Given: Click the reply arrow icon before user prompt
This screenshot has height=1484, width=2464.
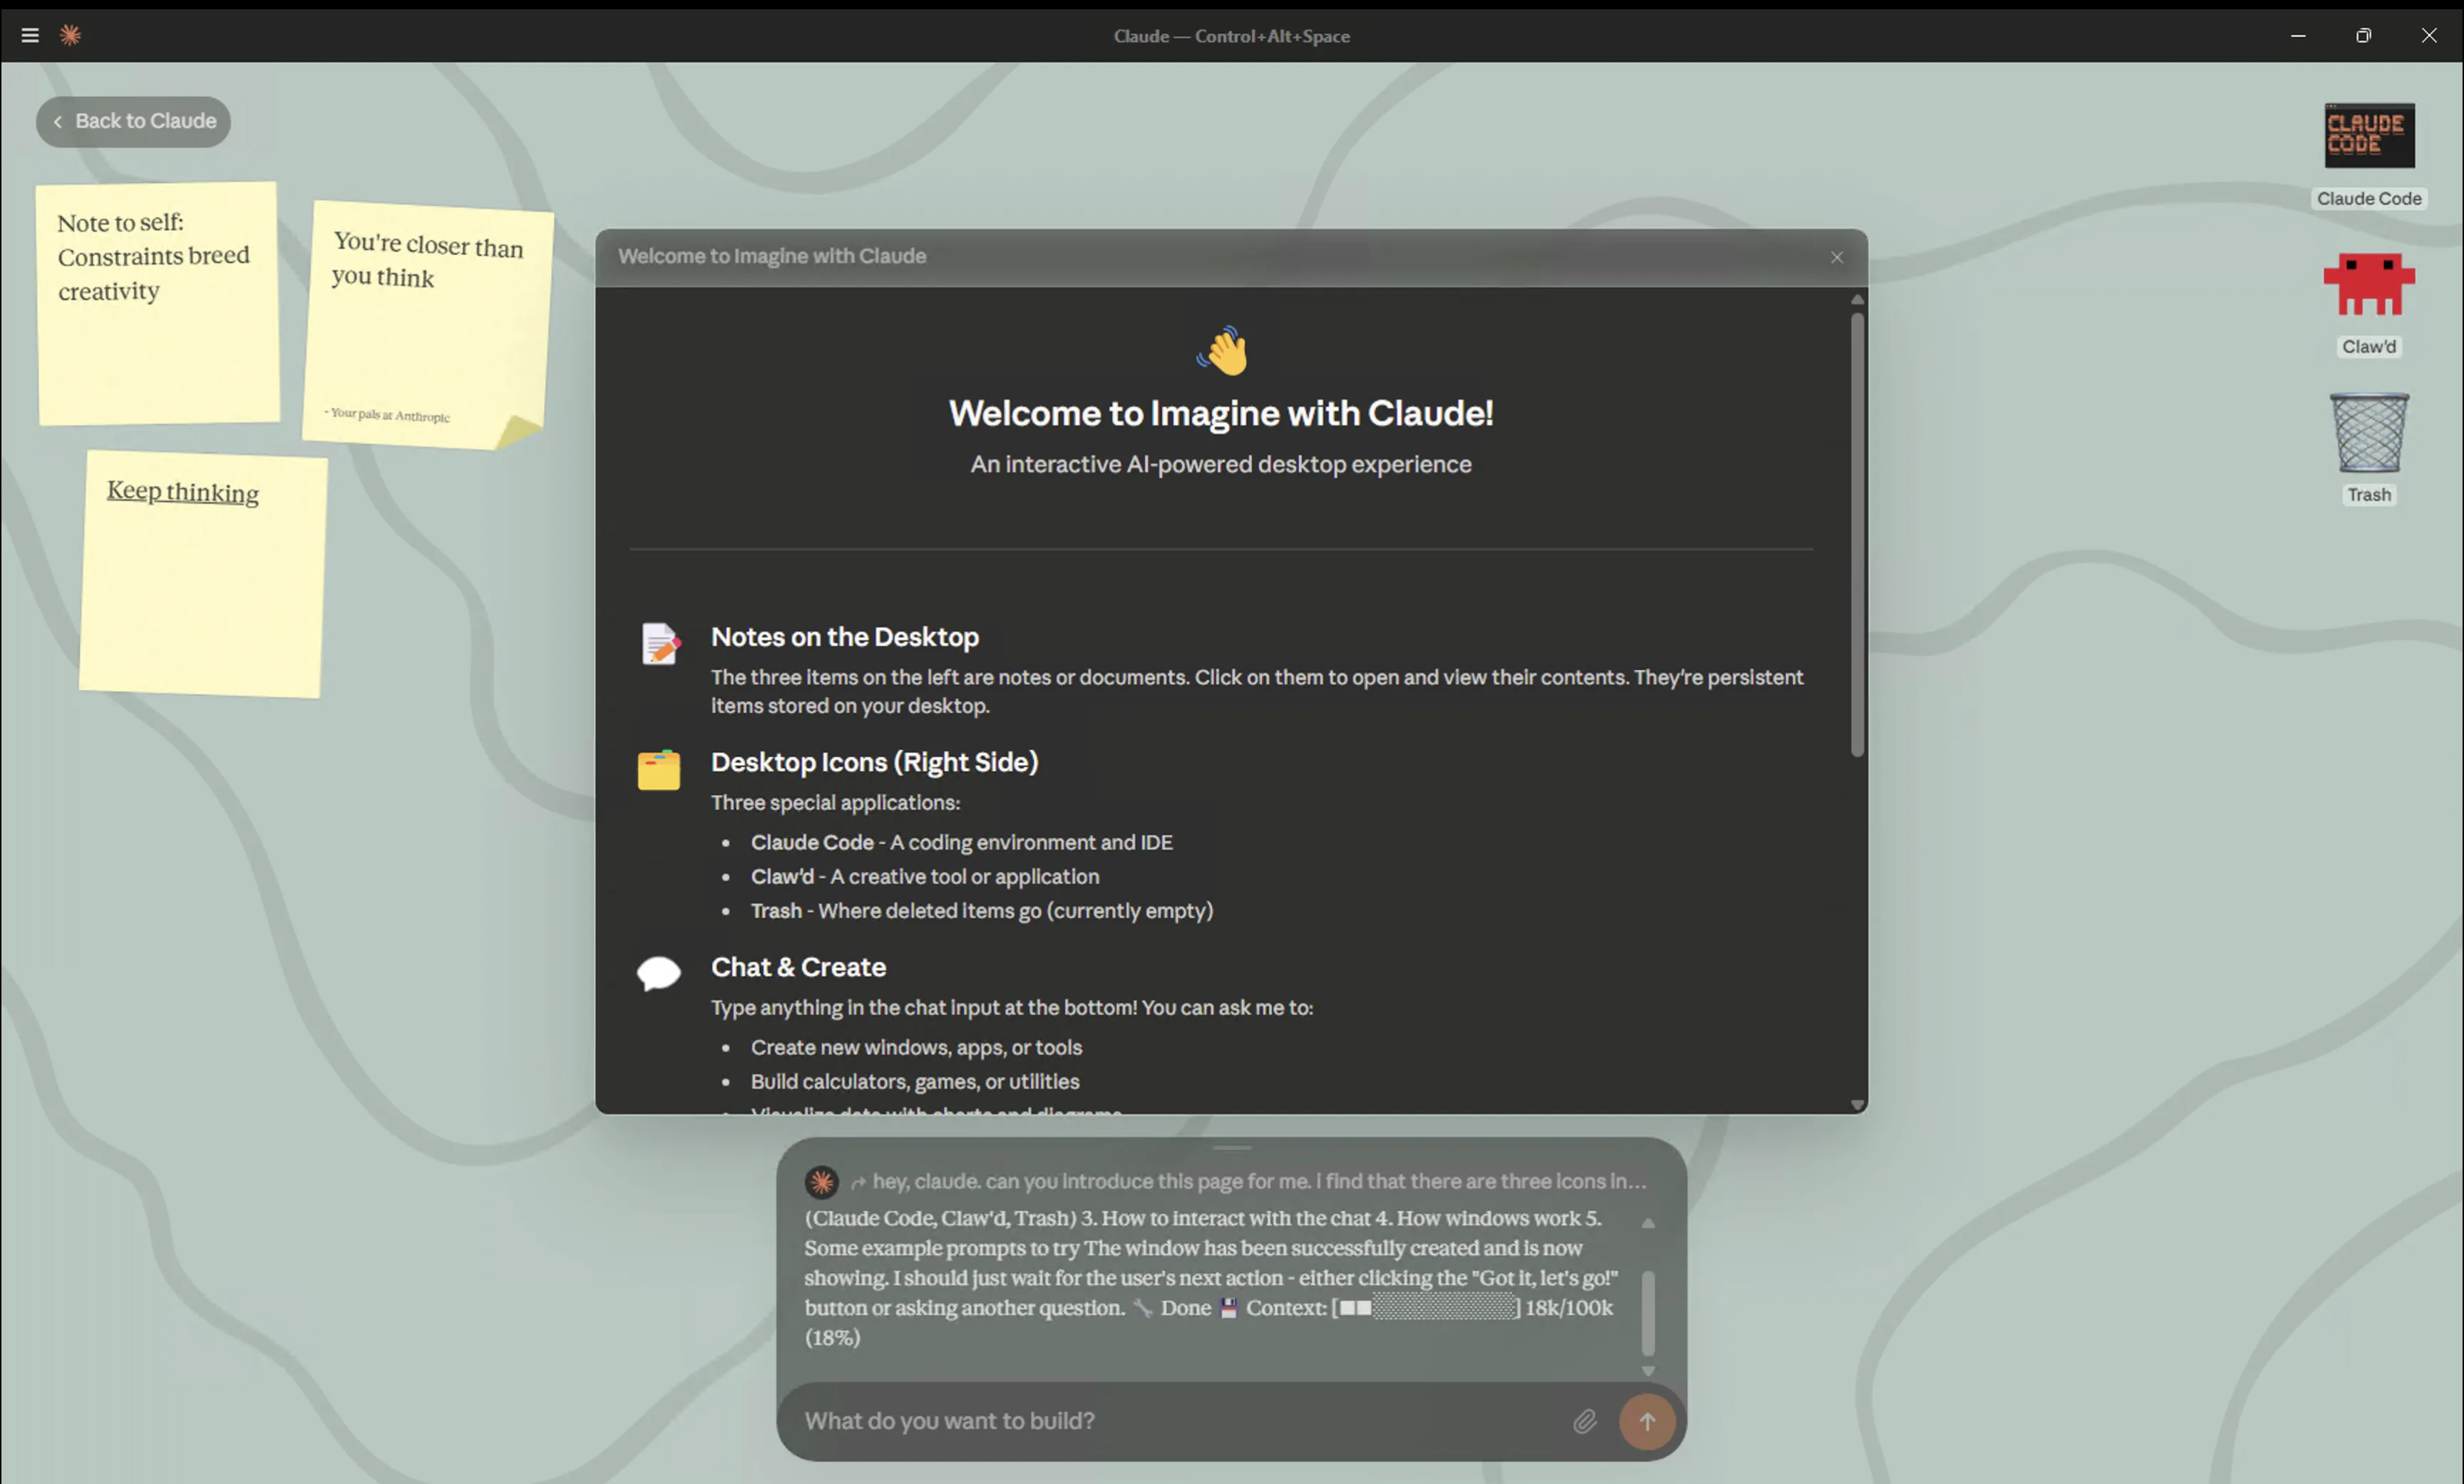Looking at the screenshot, I should click(x=858, y=1183).
